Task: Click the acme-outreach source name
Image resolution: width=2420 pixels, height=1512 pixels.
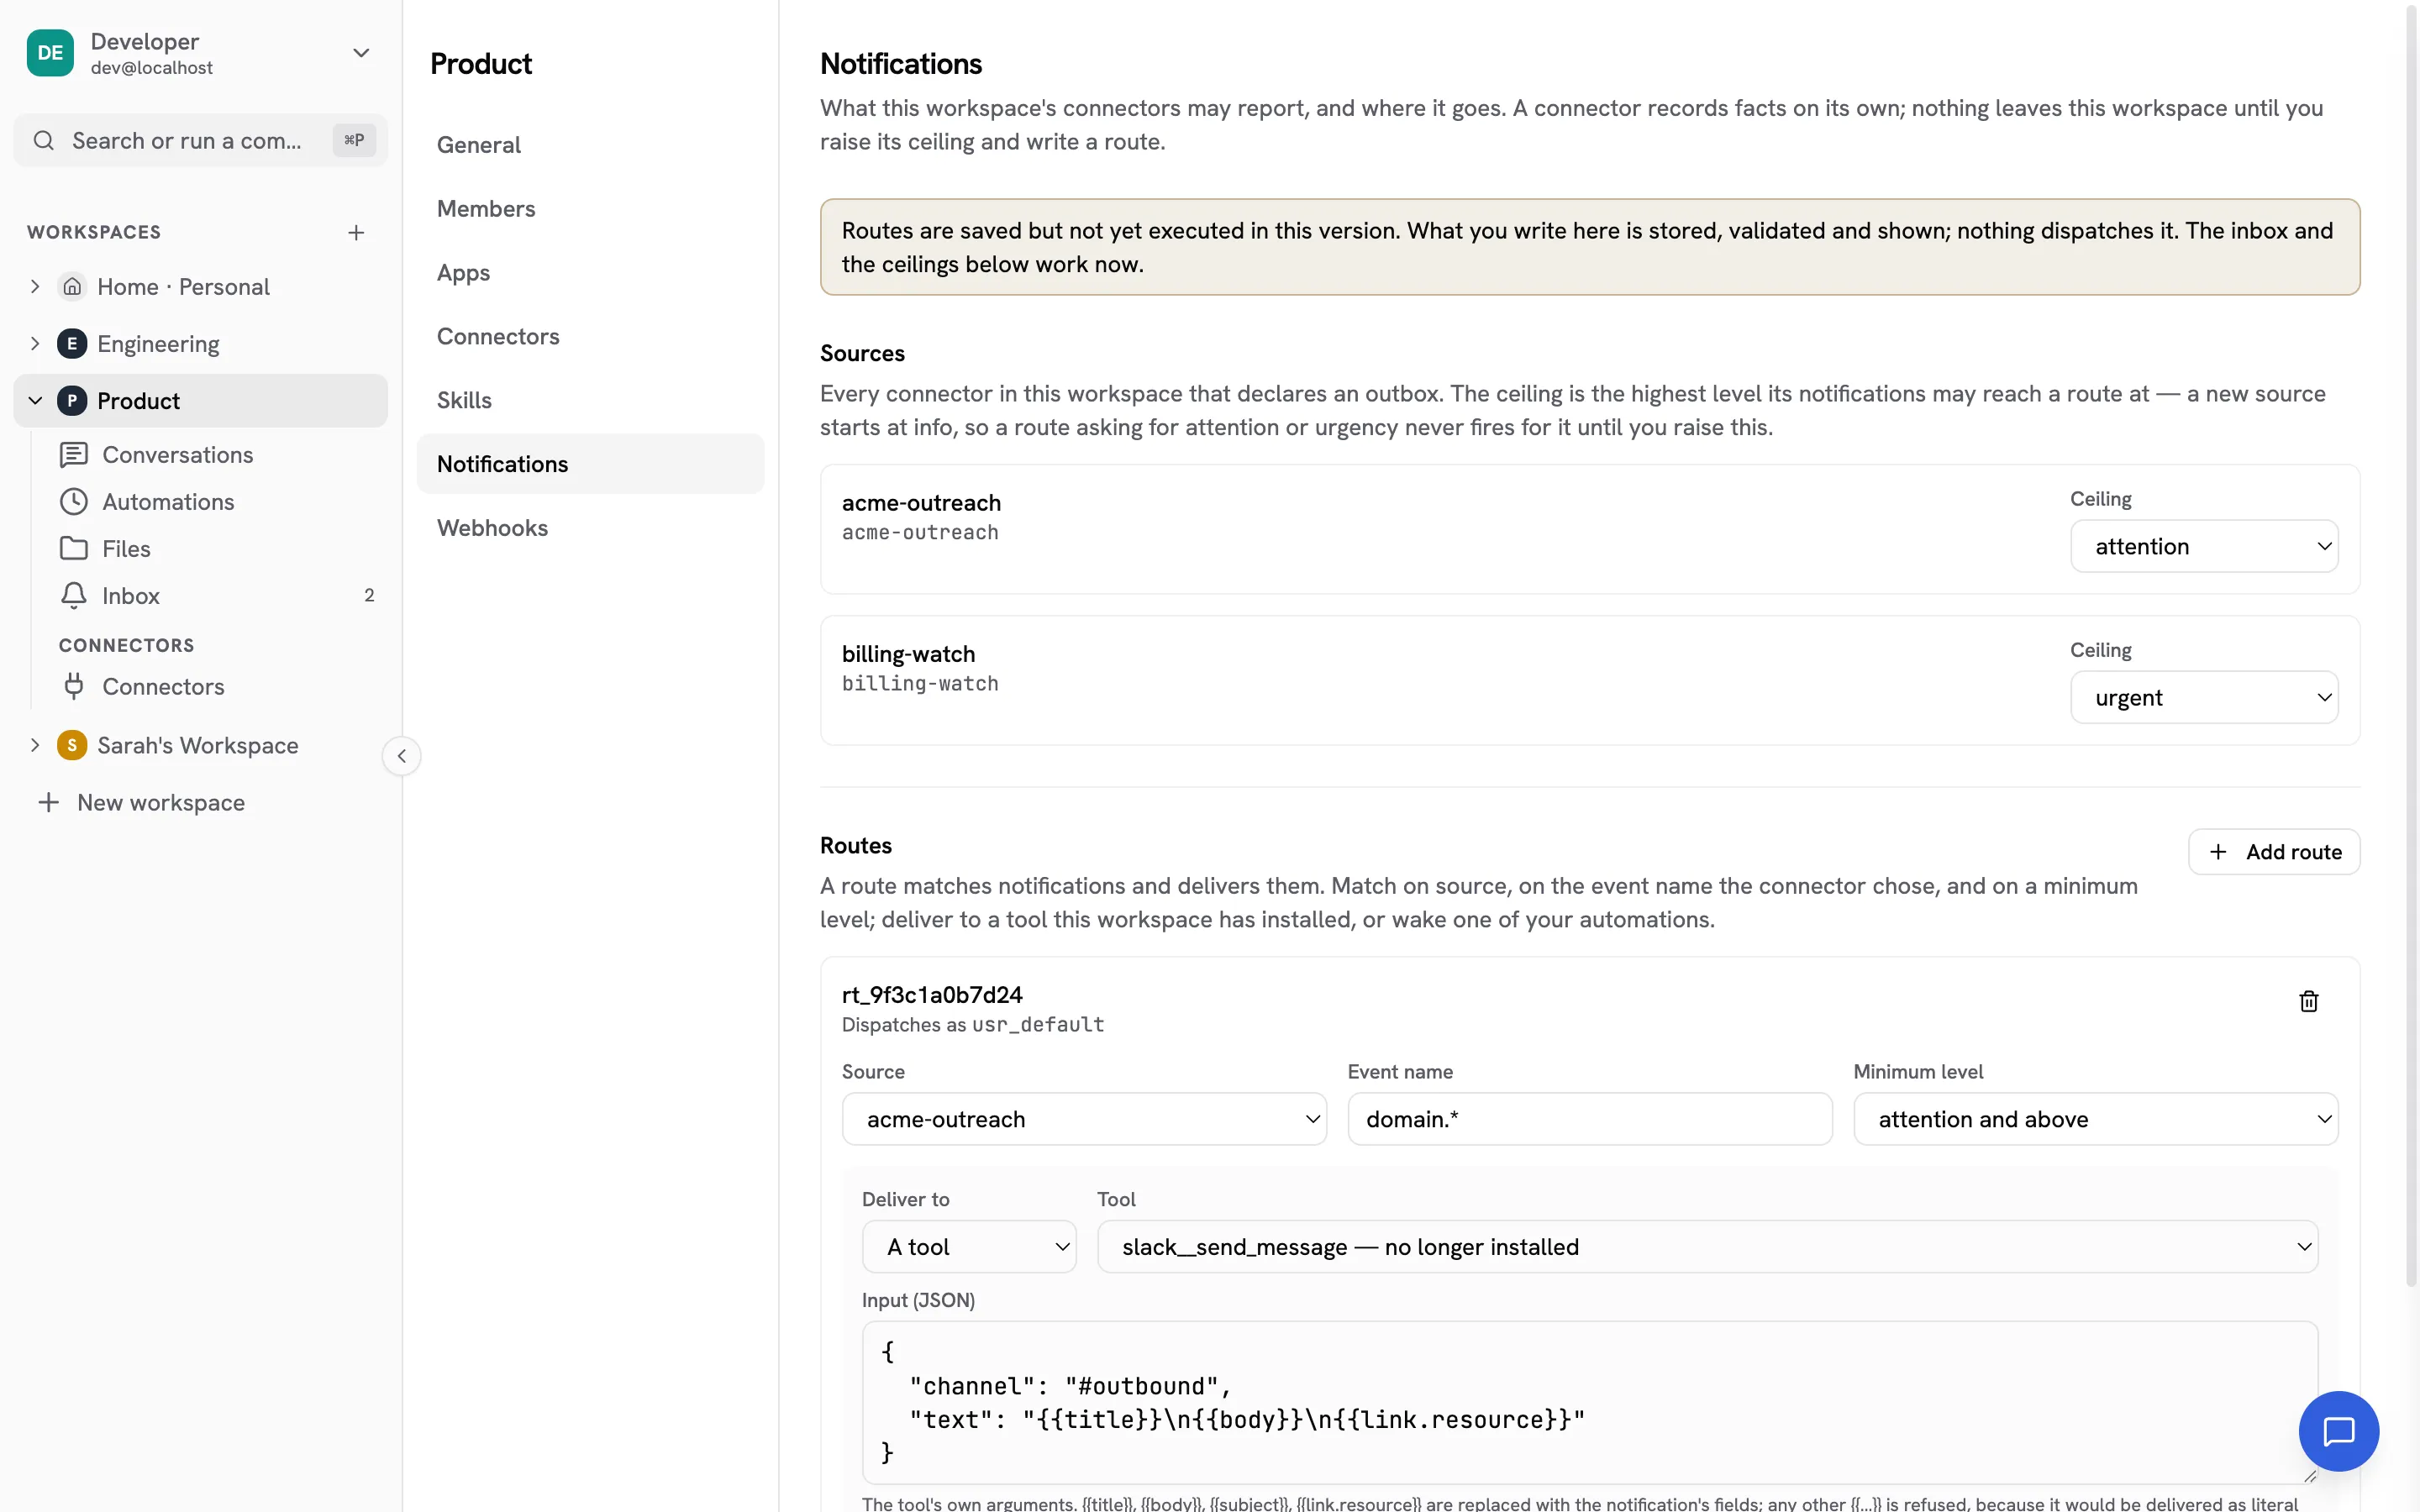Action: 921,503
